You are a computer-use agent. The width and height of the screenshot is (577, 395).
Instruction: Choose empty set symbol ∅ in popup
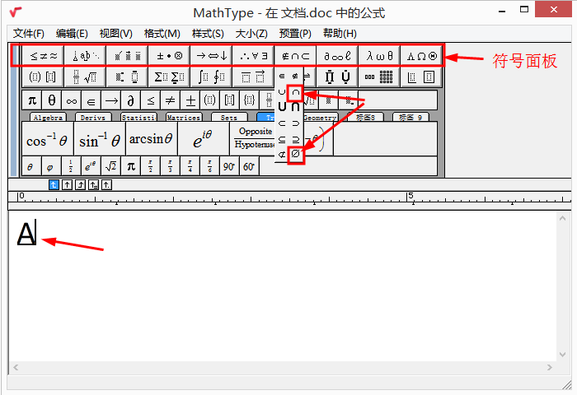click(295, 154)
